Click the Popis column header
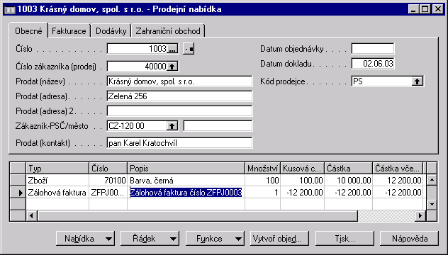The image size is (448, 255). click(186, 169)
